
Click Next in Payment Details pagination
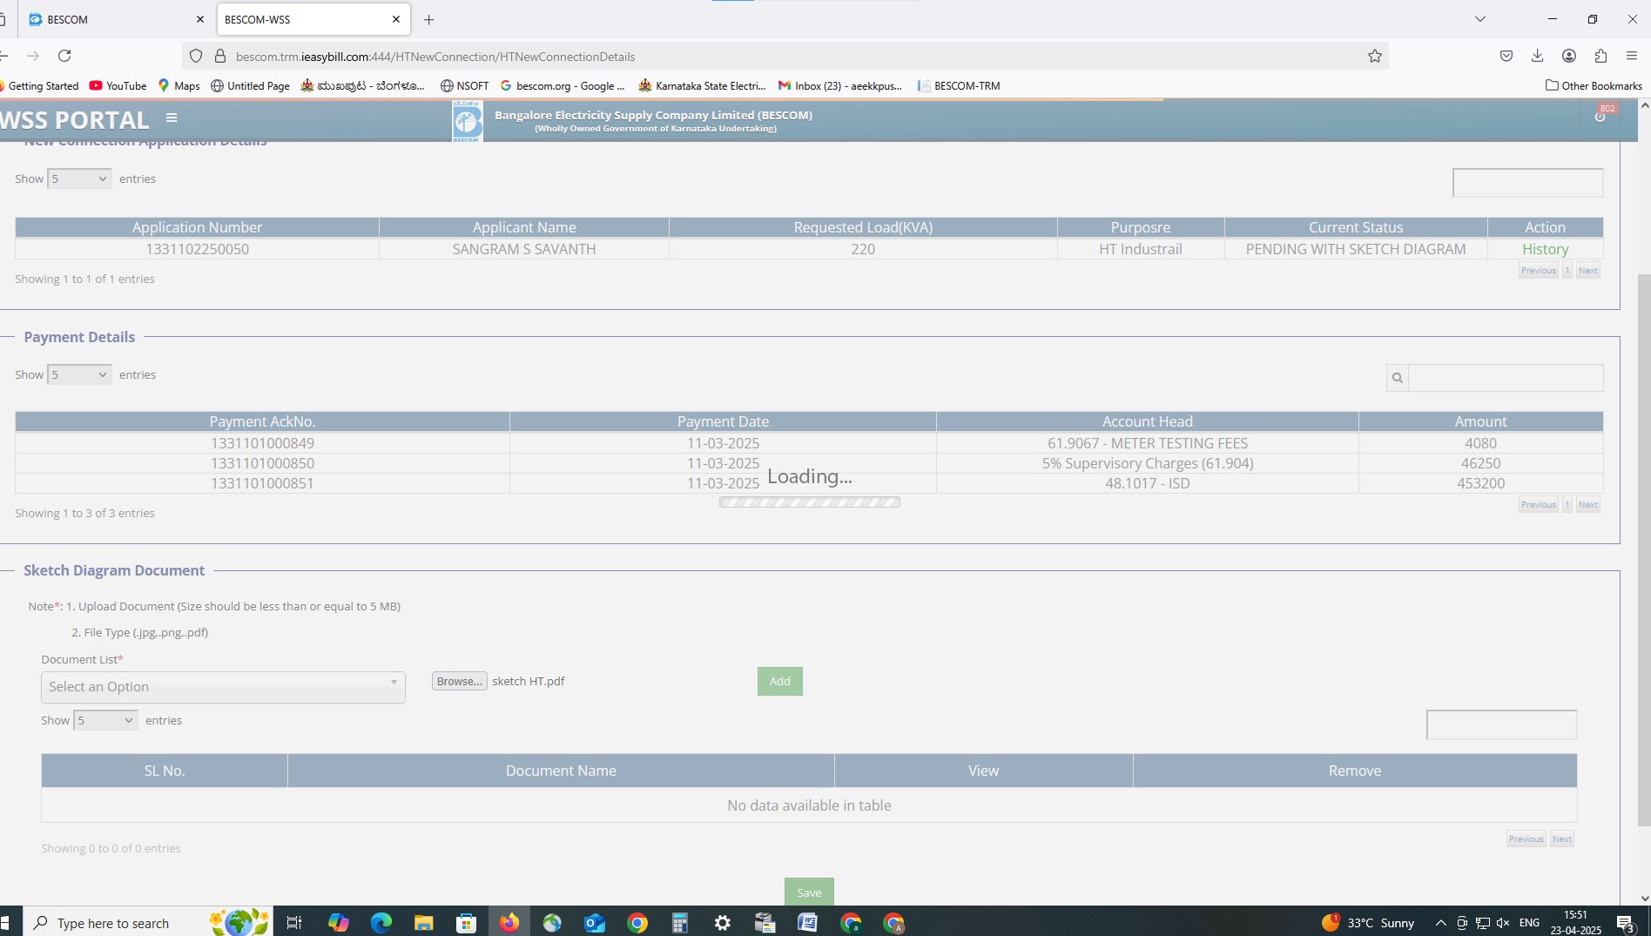pyautogui.click(x=1587, y=505)
